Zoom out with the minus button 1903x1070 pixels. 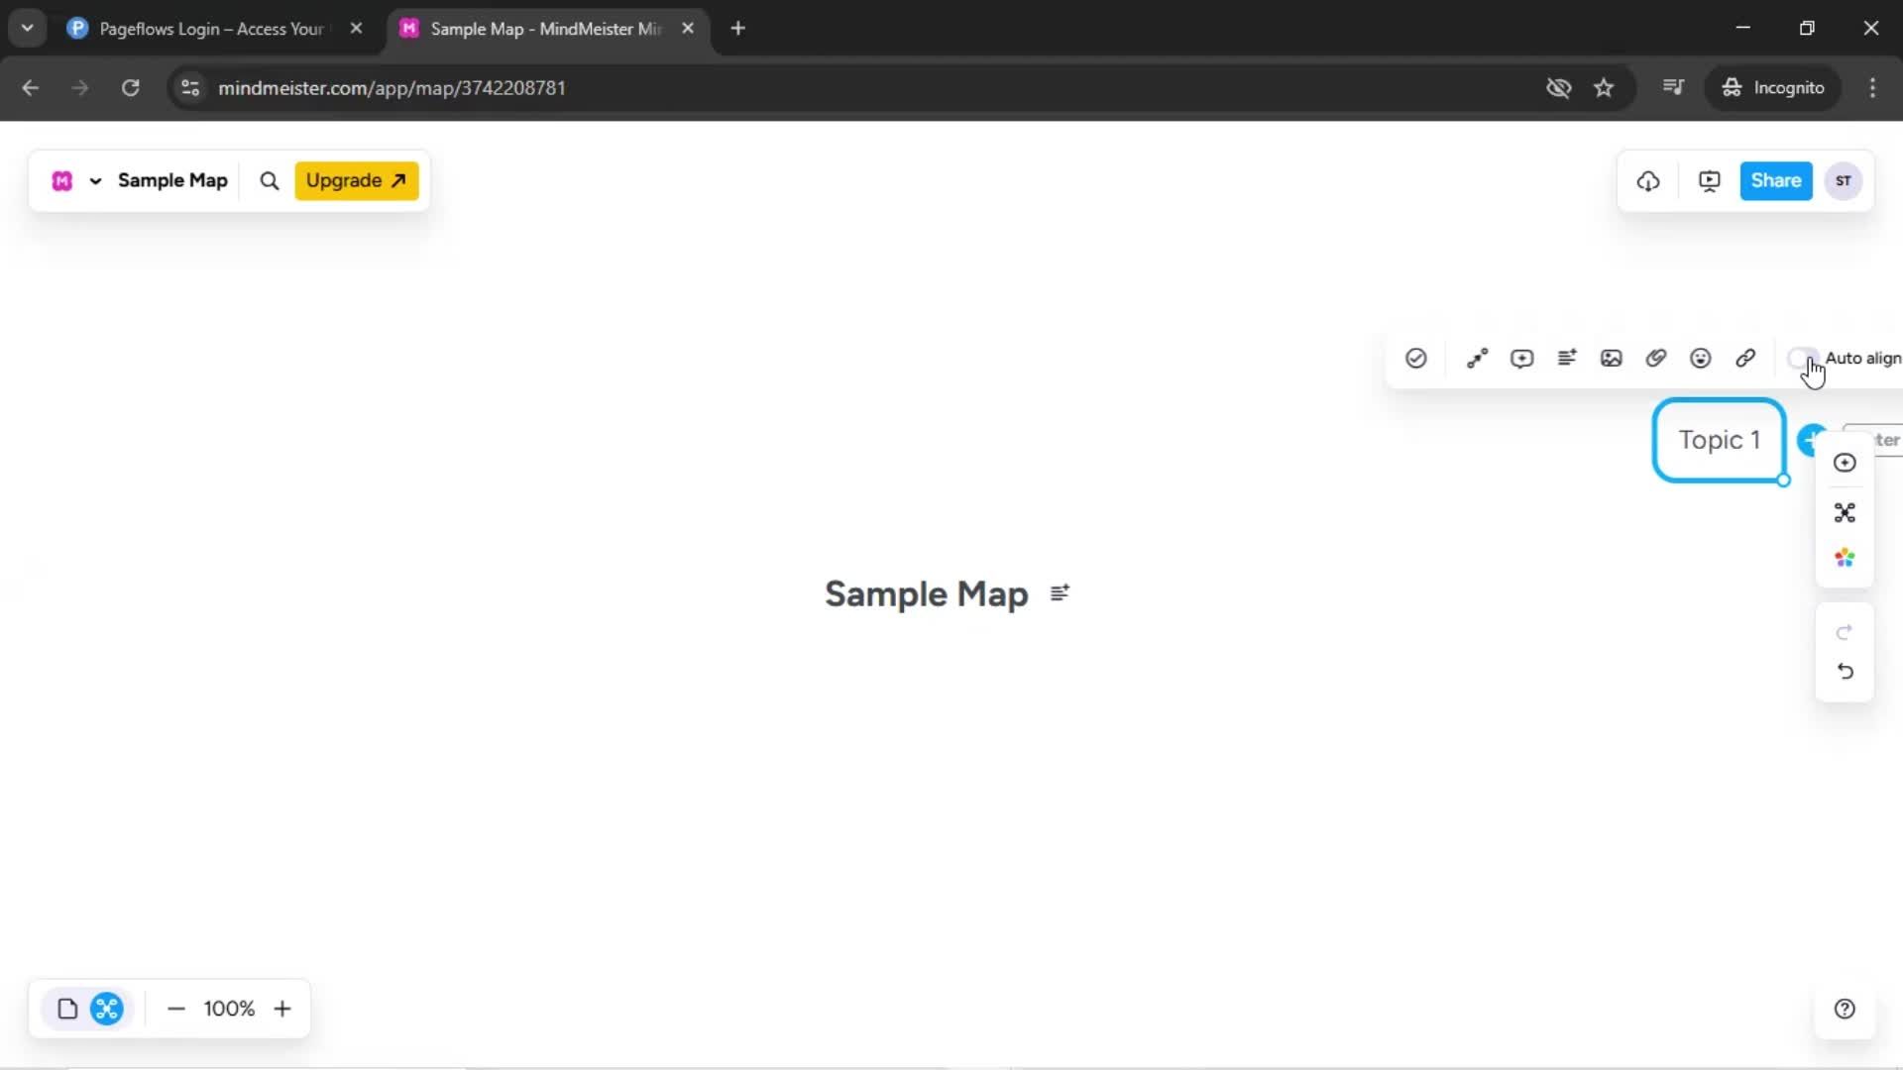(176, 1009)
